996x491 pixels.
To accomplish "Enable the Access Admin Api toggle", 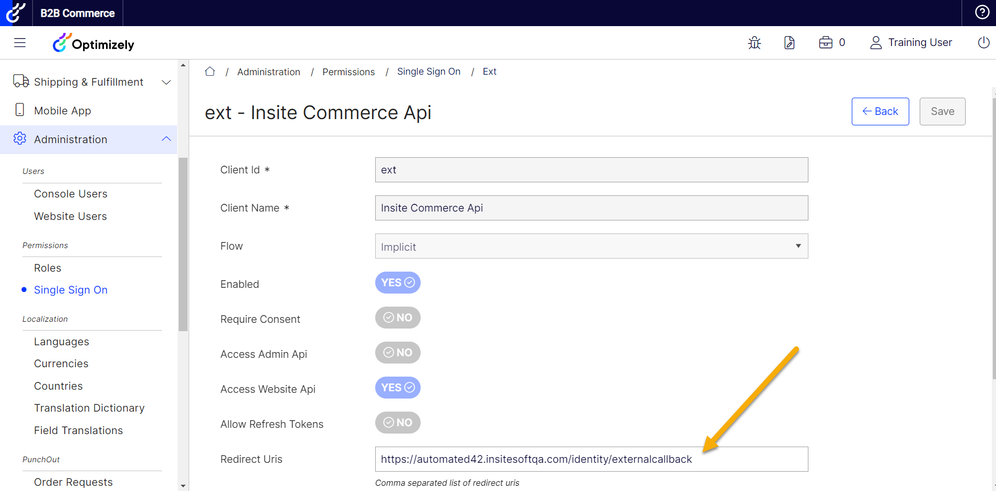I will [398, 353].
